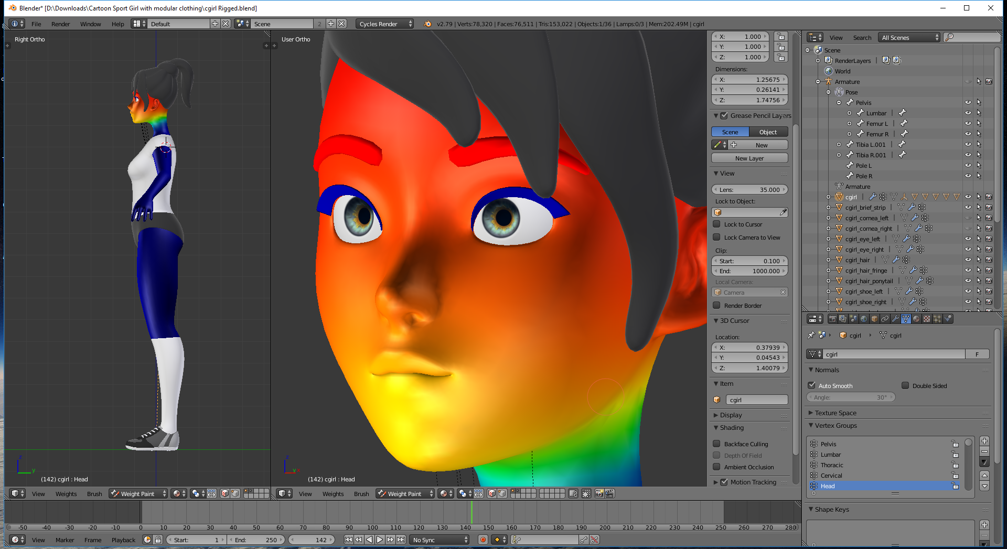Pin the properties context with the pushpin
1007x549 pixels.
tap(811, 335)
